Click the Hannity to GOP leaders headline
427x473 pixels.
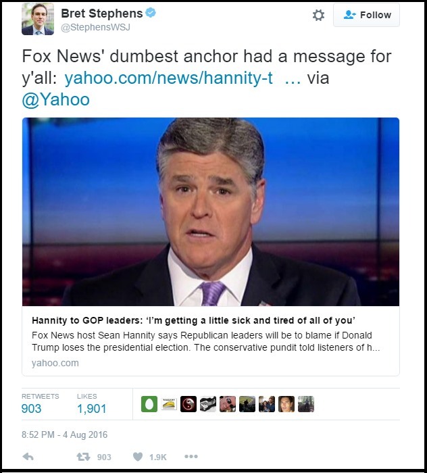click(193, 320)
